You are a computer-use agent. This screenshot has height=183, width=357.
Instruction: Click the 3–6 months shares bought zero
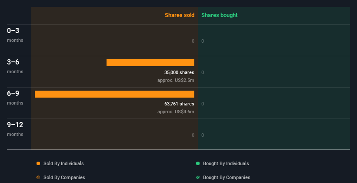pos(203,72)
